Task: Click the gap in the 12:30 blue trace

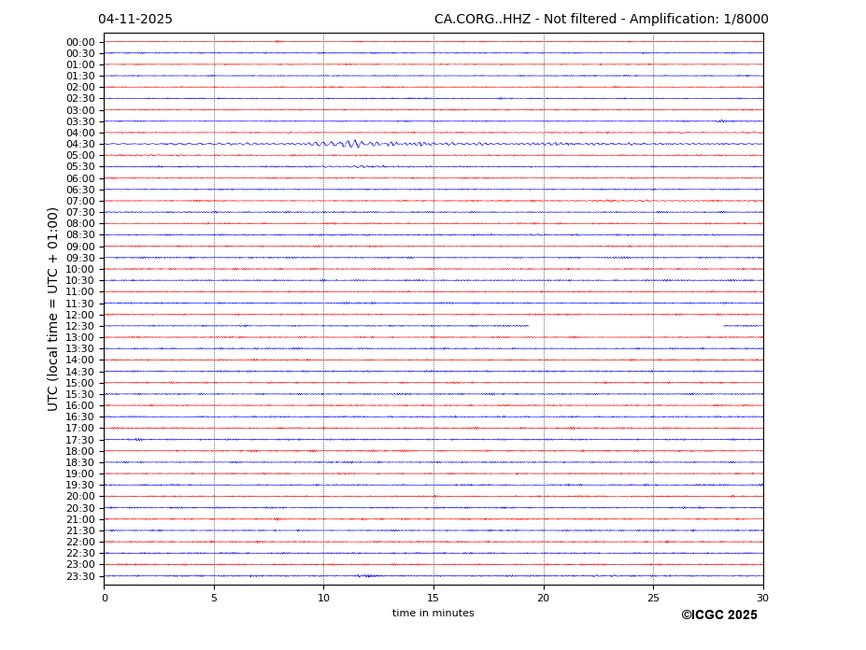Action: pyautogui.click(x=626, y=326)
